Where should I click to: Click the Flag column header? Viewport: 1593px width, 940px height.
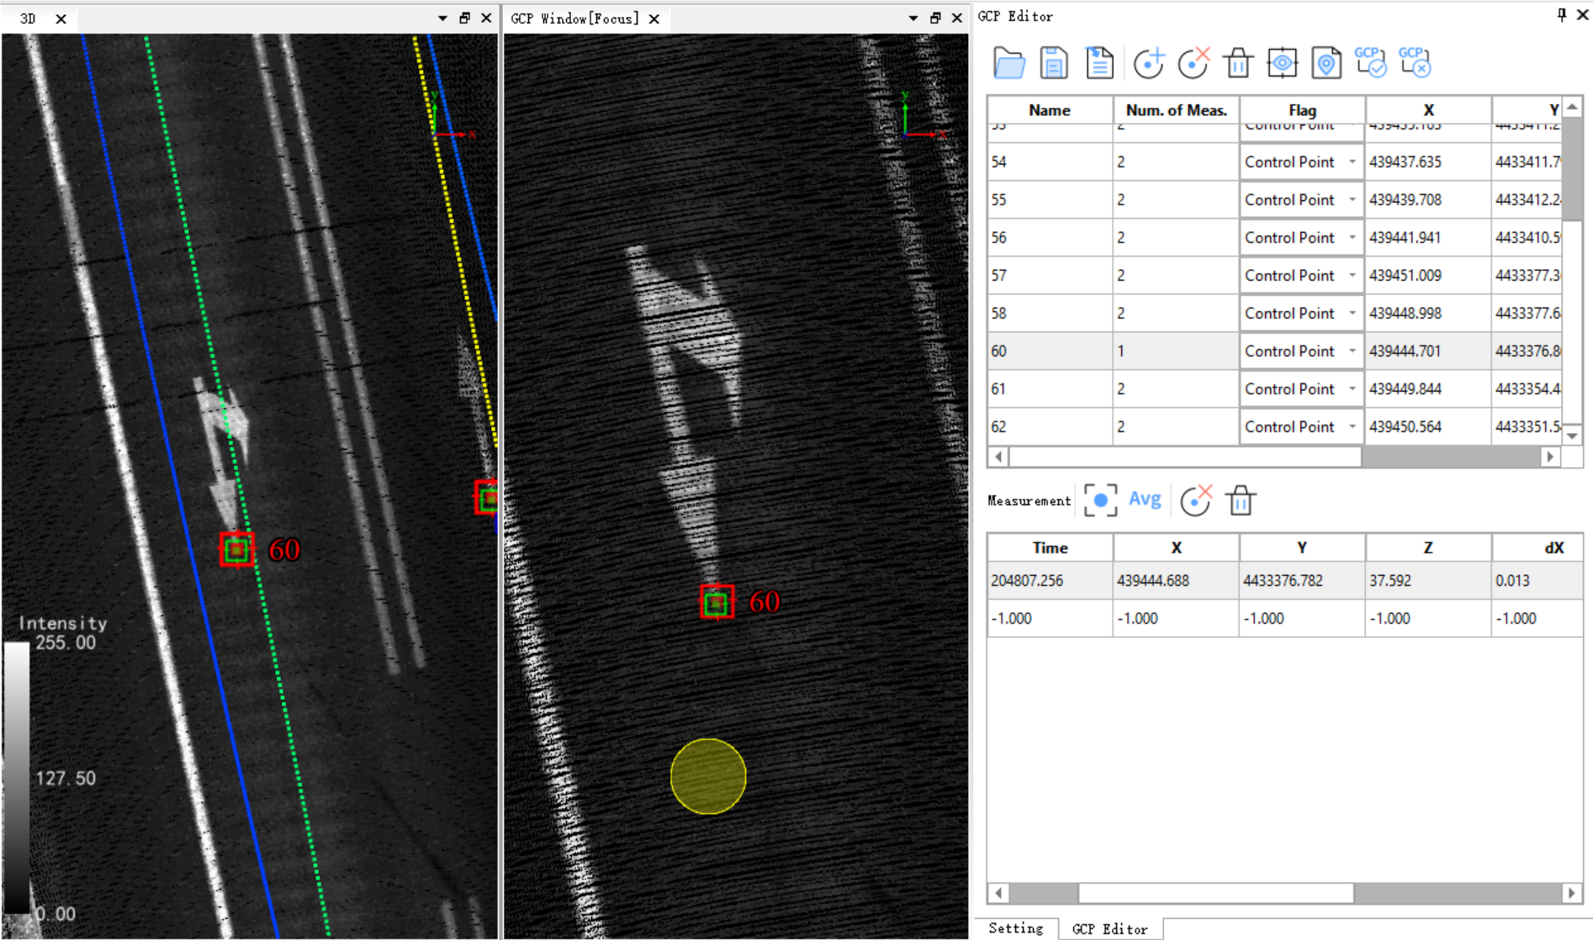tap(1302, 110)
